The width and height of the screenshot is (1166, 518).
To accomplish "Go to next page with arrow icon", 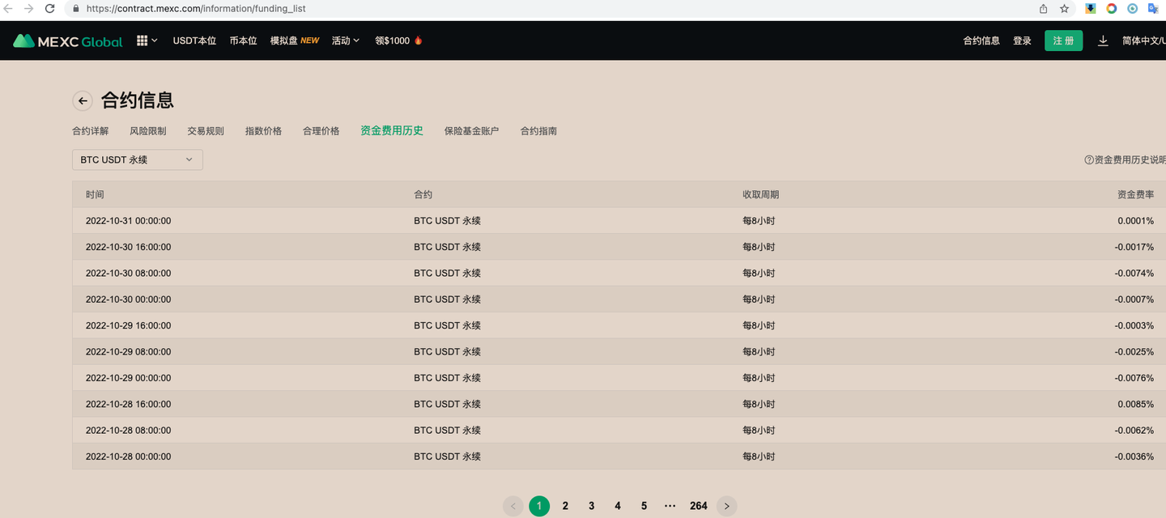I will pos(726,505).
